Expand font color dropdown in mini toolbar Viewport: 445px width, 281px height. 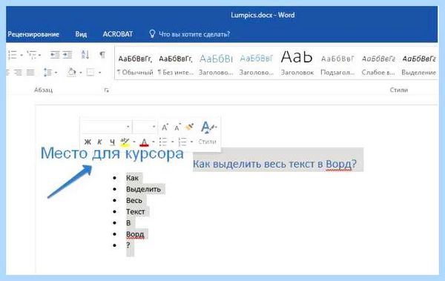point(154,142)
